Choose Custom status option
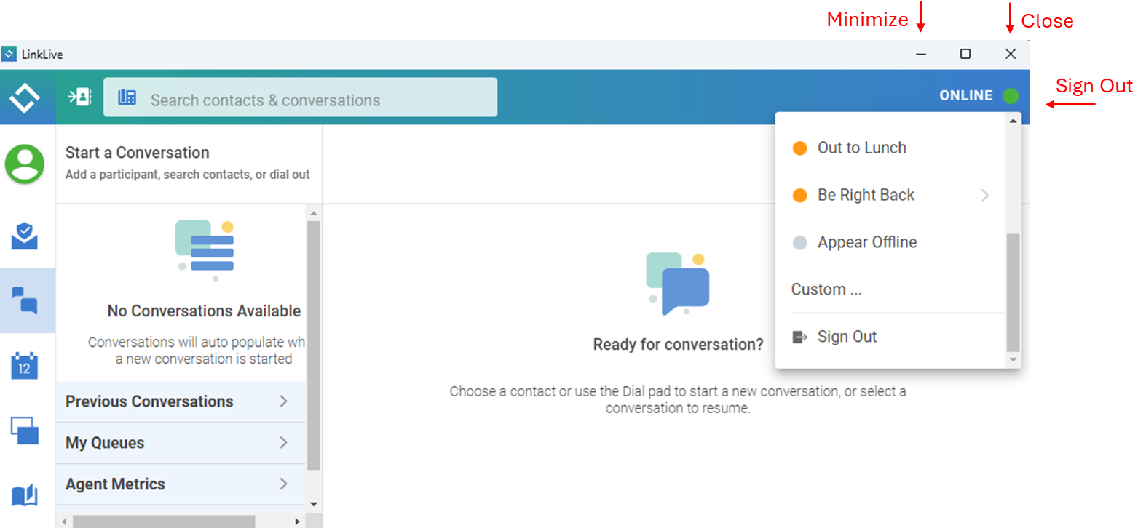 click(x=826, y=289)
